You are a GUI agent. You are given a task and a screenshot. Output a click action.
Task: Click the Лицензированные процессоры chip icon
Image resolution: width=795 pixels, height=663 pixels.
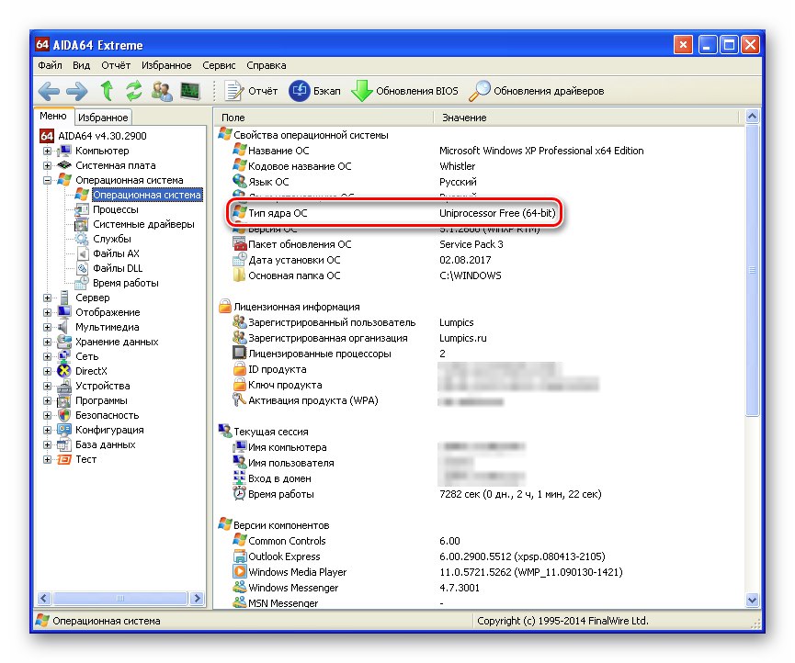point(239,353)
